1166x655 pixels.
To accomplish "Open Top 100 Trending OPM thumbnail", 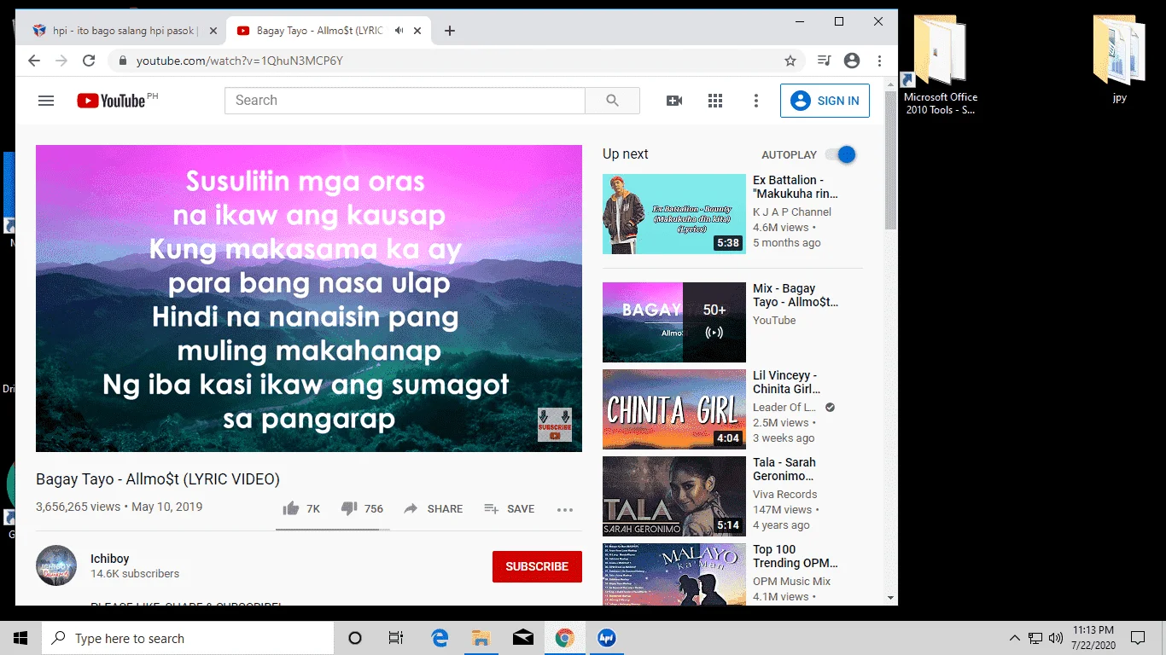I will pos(674,574).
